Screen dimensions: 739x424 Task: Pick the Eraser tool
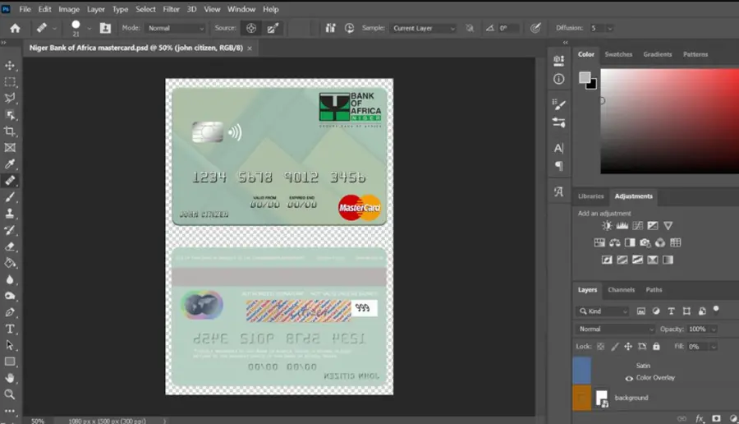[10, 247]
